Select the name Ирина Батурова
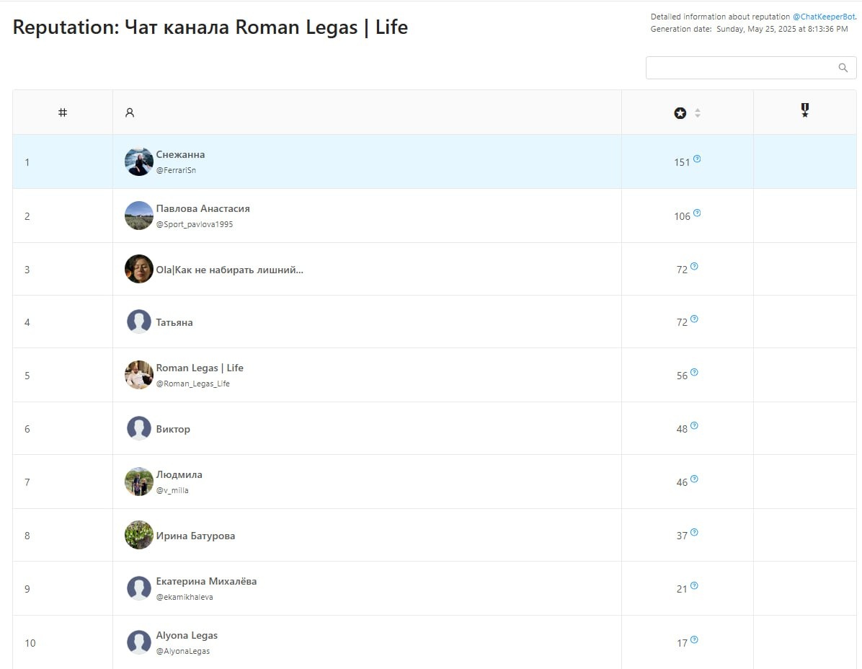Image resolution: width=862 pixels, height=669 pixels. (x=196, y=536)
